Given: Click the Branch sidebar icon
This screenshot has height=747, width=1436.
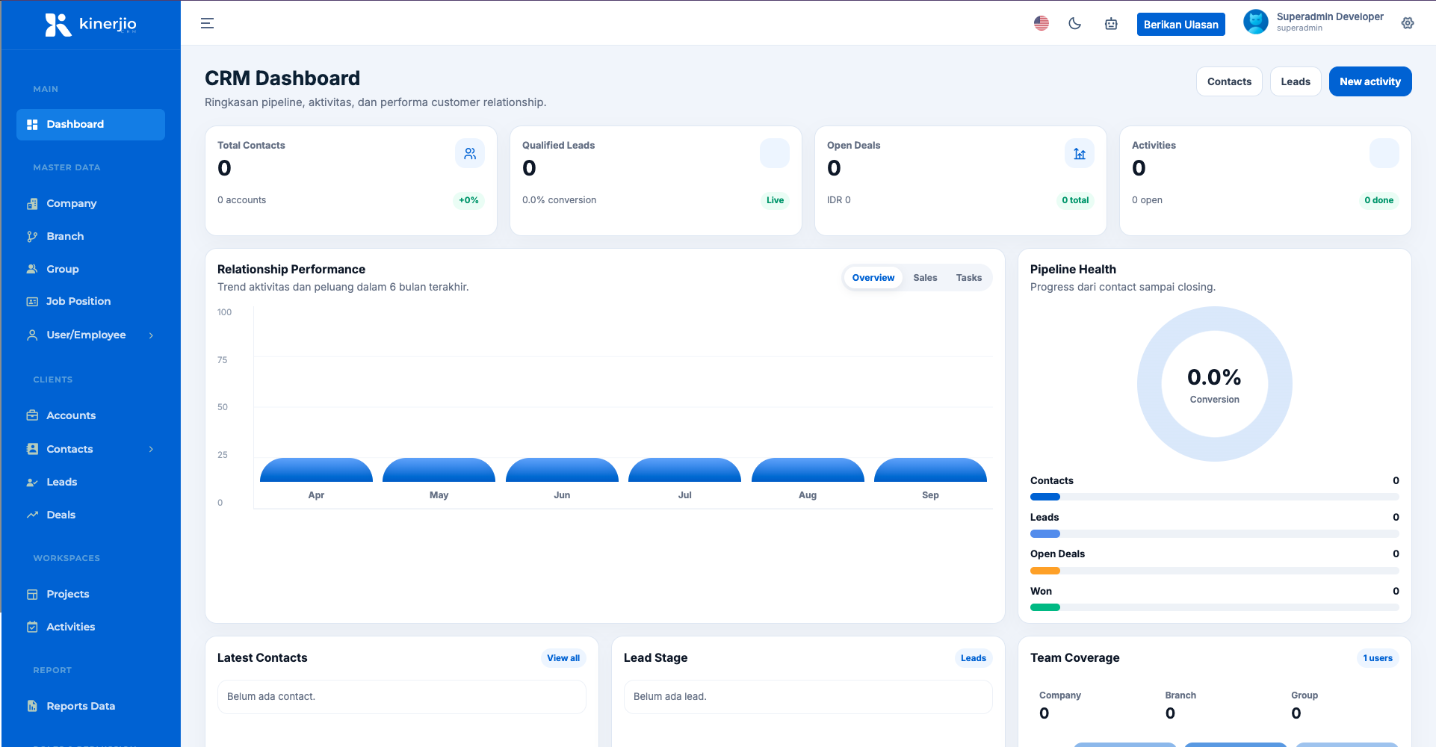Looking at the screenshot, I should coord(32,236).
